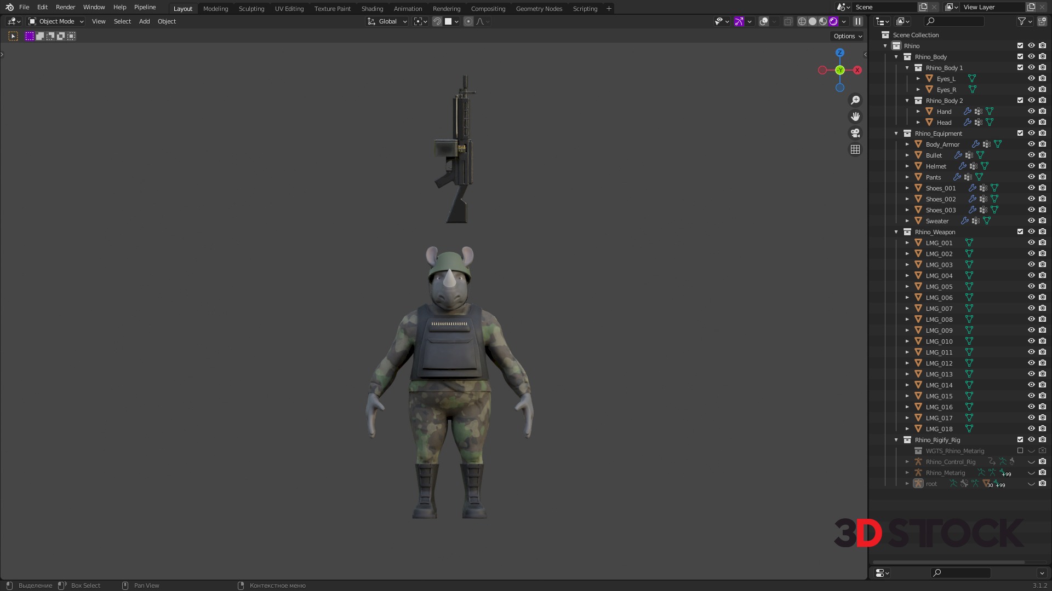Select rendered viewport shading mode
This screenshot has width=1052, height=591.
833,21
